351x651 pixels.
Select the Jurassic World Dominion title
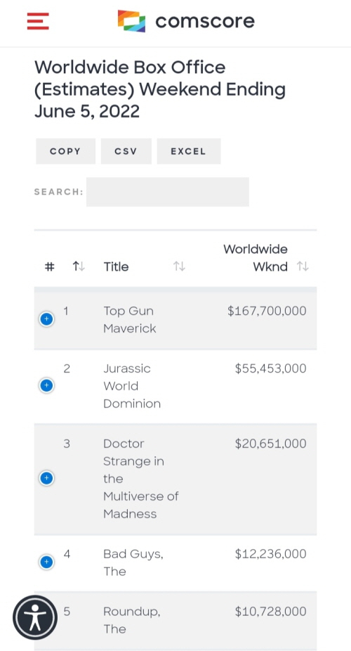click(x=132, y=386)
